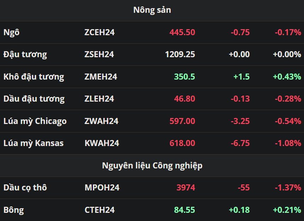
Task: Click the ZLEH24 contract code
Action: [x=99, y=99]
